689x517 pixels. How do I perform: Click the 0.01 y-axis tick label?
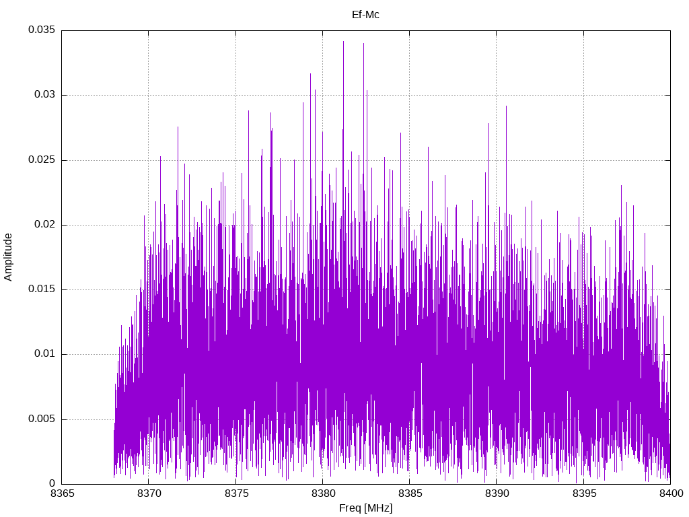(45, 354)
